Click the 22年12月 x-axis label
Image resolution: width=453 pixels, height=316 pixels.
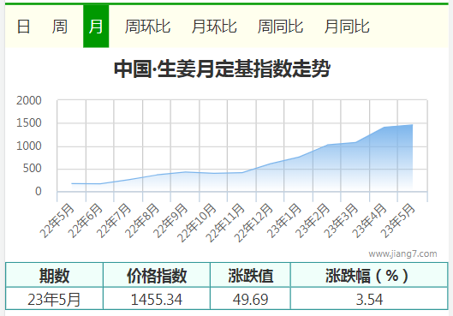coord(253,223)
